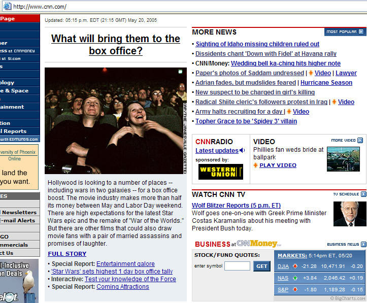Screen dimensions: 367x303
Task: Open Army halts recruiting story
Action: (x=240, y=112)
